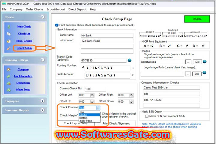Open the File menu

(4, 9)
